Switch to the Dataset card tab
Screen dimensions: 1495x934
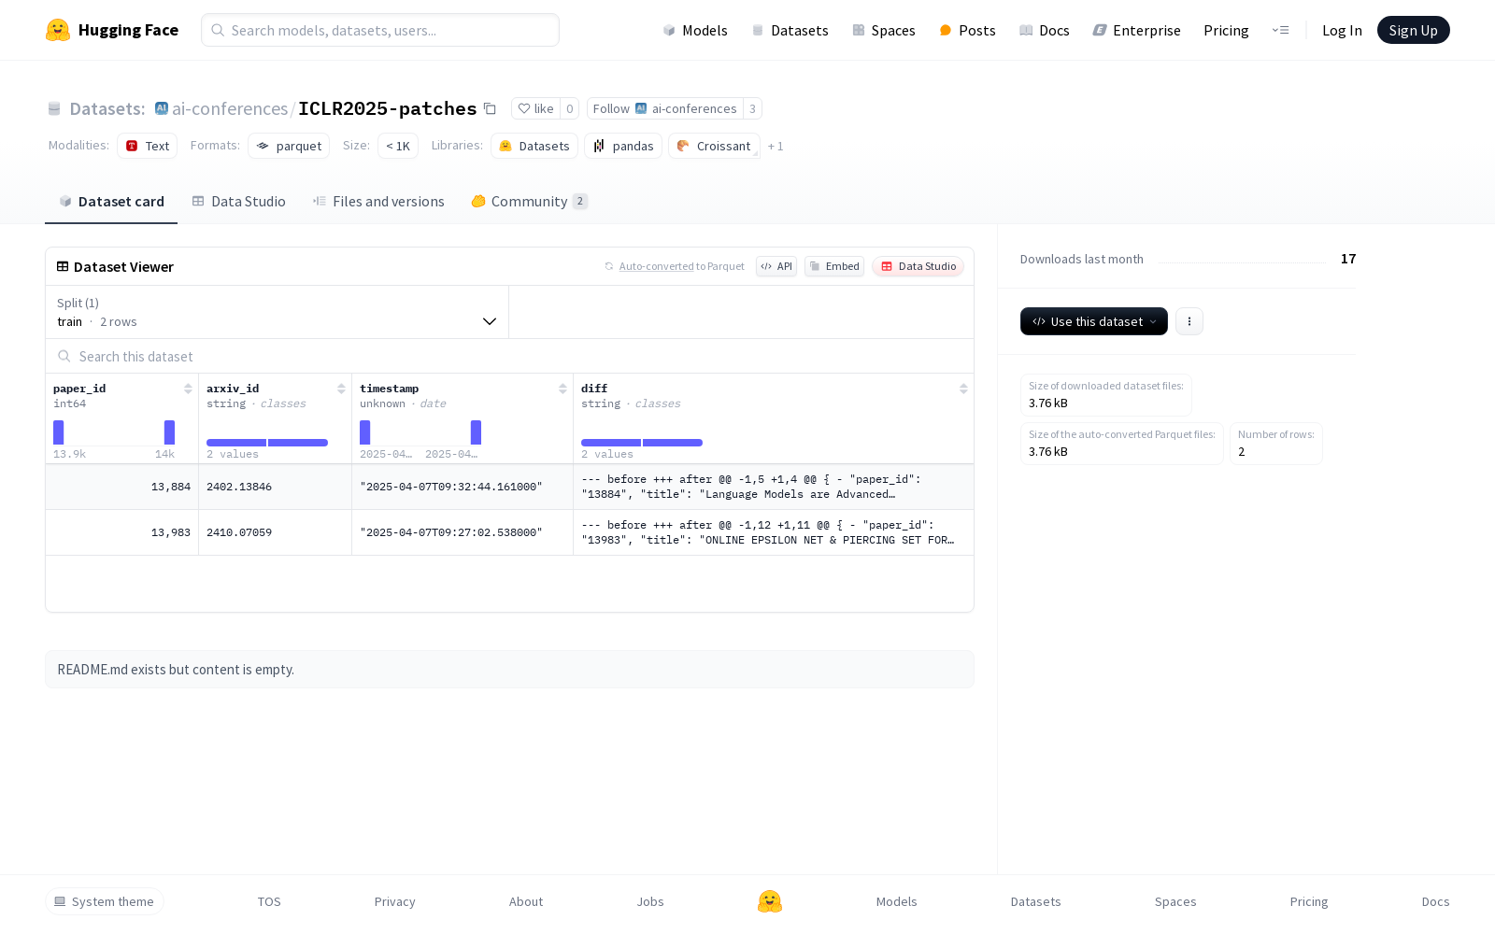111,201
